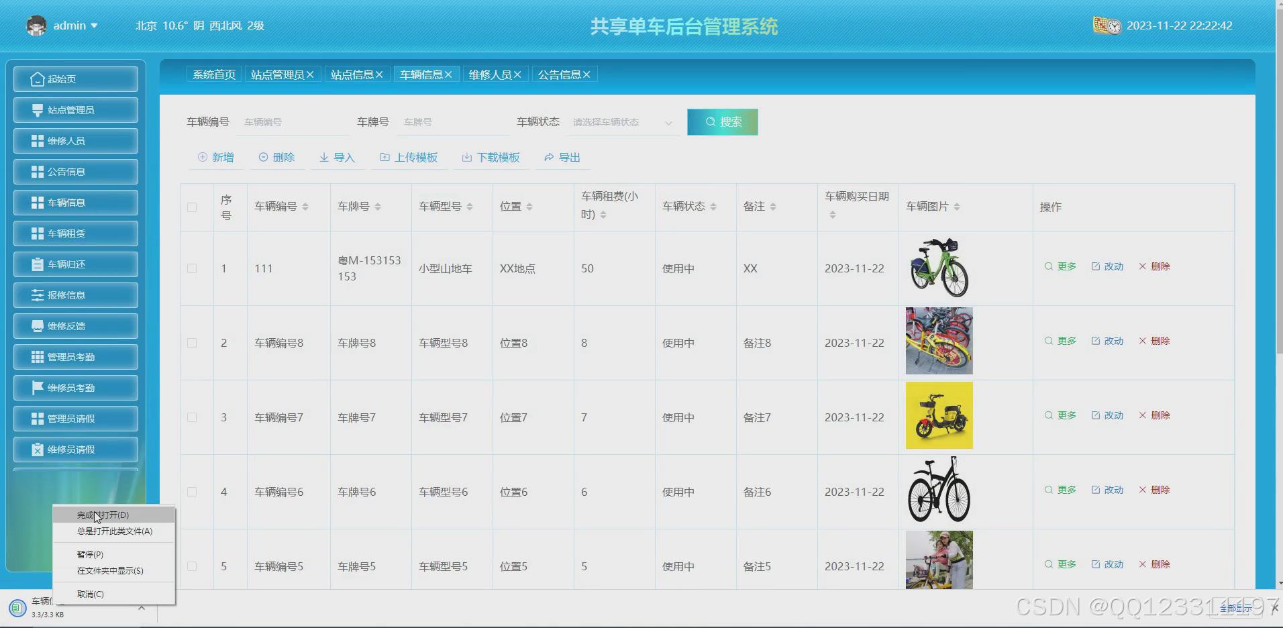The height and width of the screenshot is (628, 1283).
Task: Switch to the 站点信息 tab
Action: pos(352,74)
